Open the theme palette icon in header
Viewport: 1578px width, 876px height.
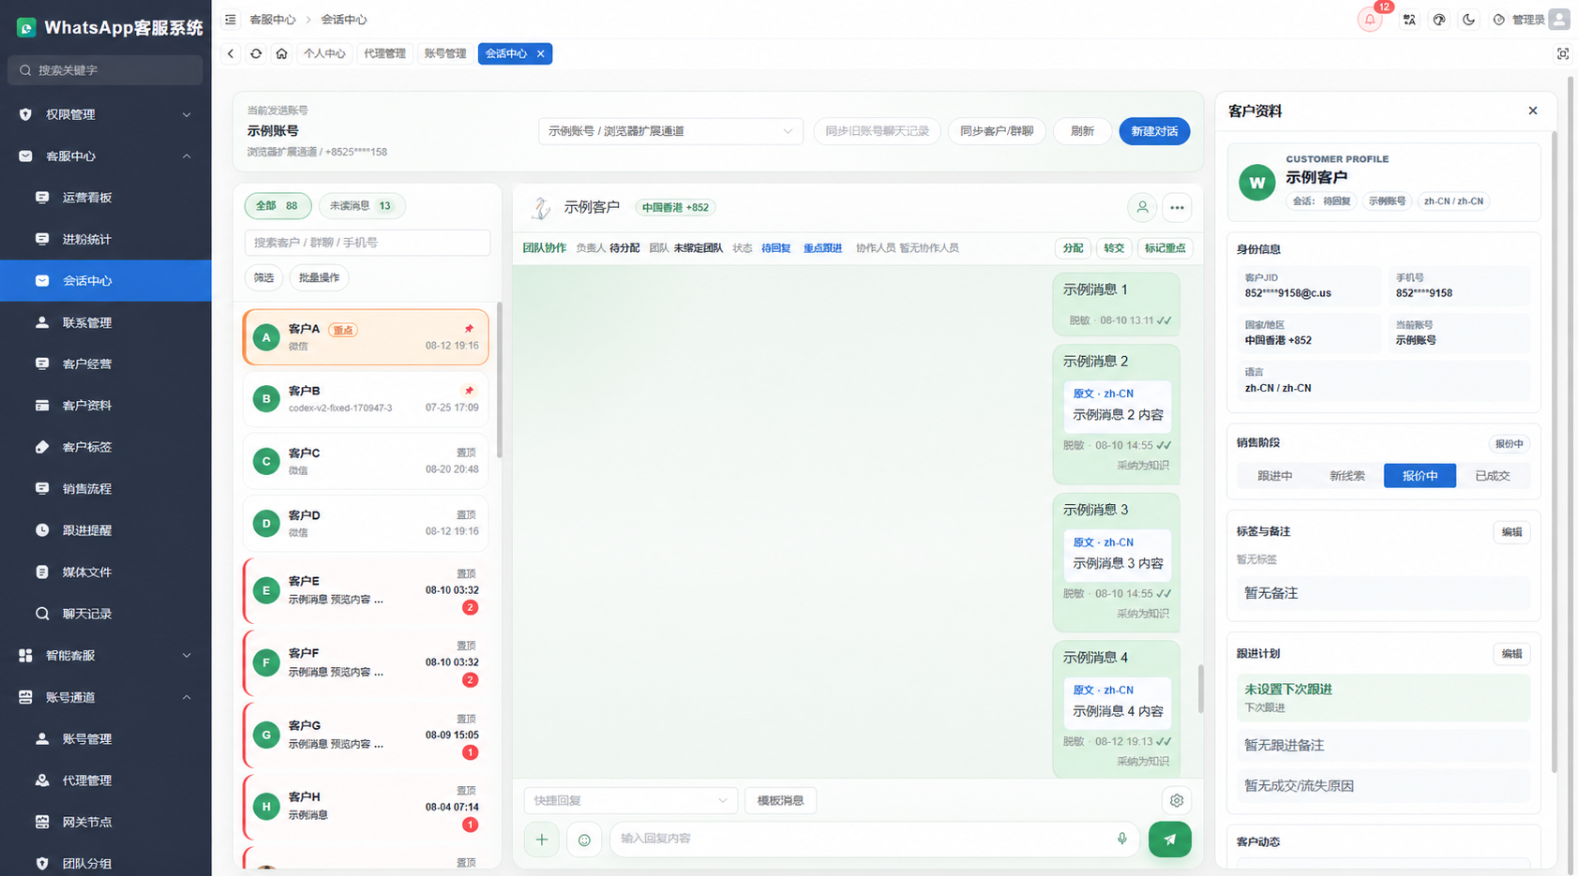1439,20
